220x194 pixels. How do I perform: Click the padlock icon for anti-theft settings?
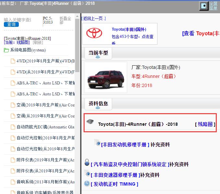point(87,162)
